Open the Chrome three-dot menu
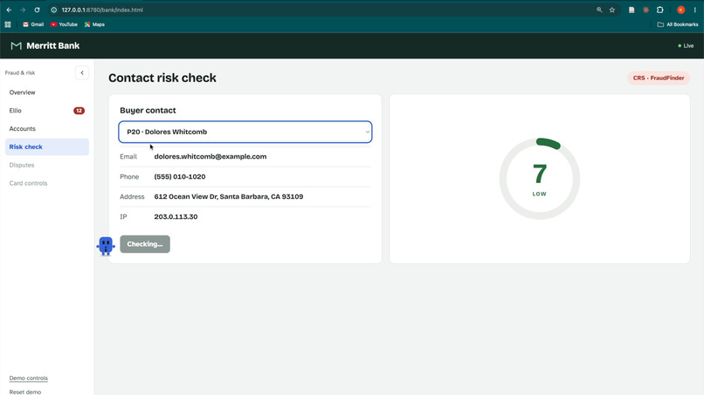This screenshot has width=704, height=395. point(695,10)
